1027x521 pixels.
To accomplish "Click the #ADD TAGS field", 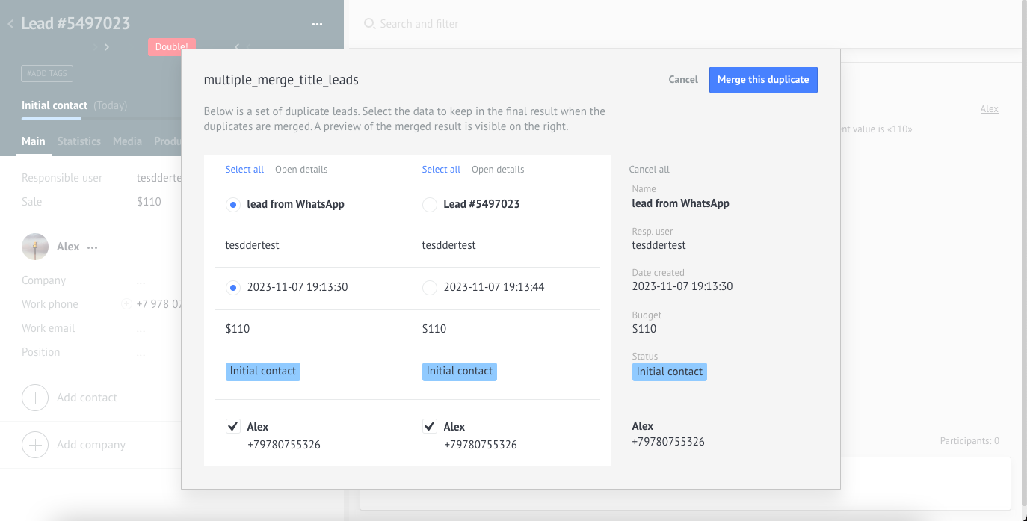I will click(x=47, y=73).
